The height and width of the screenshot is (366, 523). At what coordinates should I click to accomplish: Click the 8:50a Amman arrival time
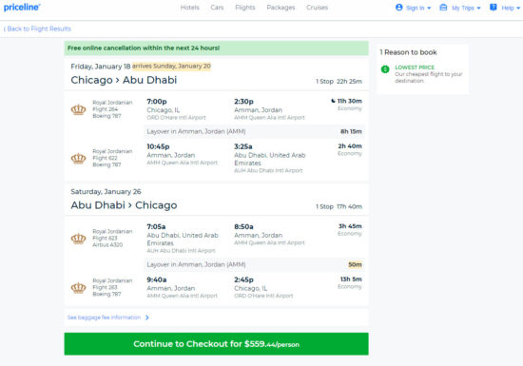coord(243,226)
